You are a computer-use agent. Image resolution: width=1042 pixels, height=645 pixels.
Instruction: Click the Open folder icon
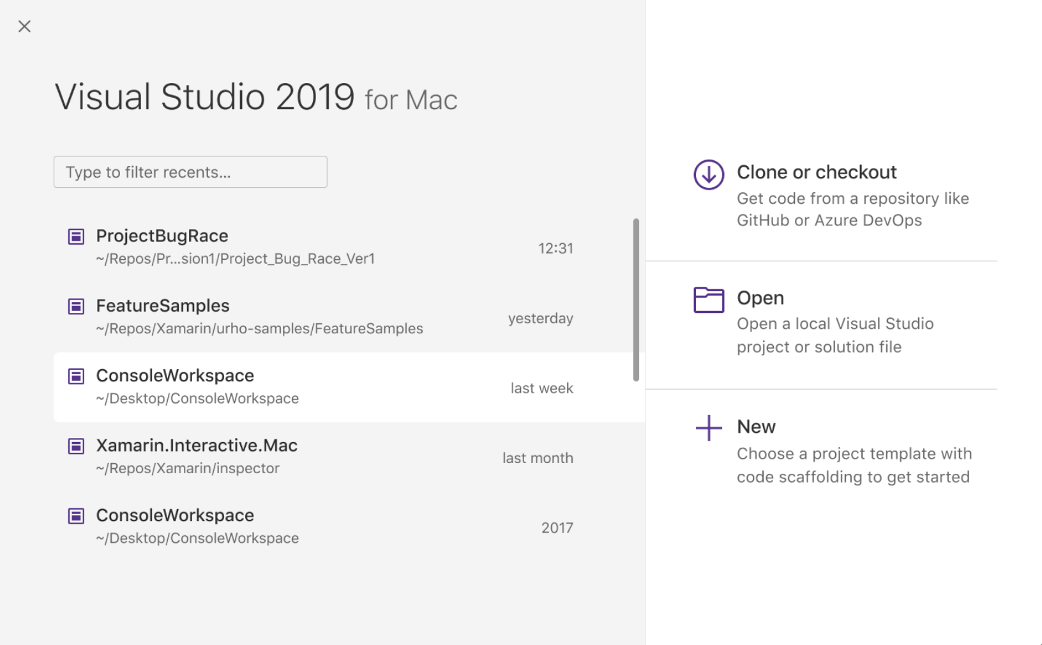[x=709, y=300]
